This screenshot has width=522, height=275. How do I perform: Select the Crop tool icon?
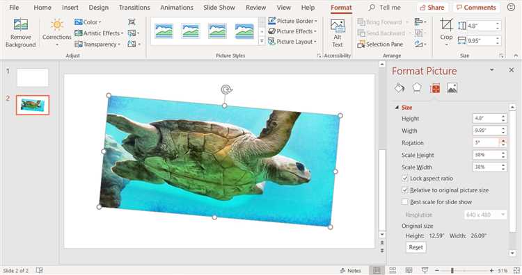point(446,25)
